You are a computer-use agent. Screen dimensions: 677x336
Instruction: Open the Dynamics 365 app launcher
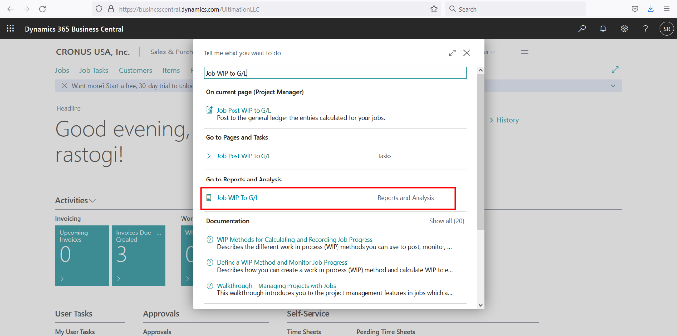[x=10, y=28]
